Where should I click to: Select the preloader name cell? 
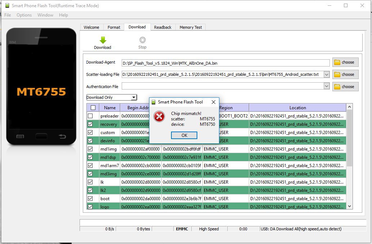[x=109, y=116]
